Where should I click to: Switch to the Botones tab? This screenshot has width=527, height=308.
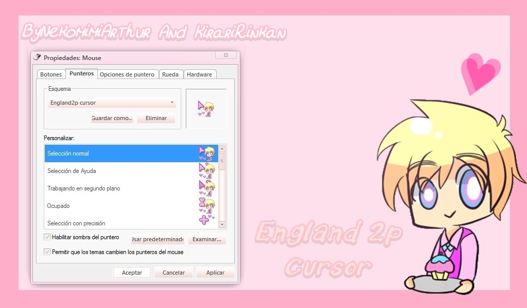(51, 74)
